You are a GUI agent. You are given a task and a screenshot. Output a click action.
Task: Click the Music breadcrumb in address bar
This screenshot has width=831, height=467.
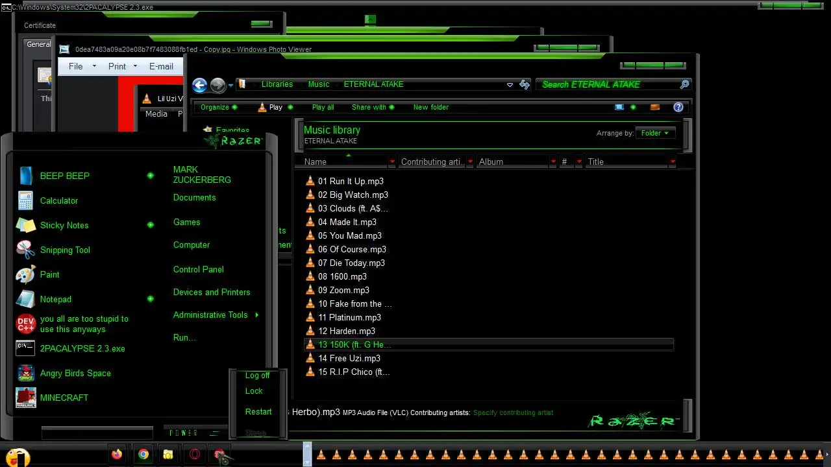tap(318, 84)
